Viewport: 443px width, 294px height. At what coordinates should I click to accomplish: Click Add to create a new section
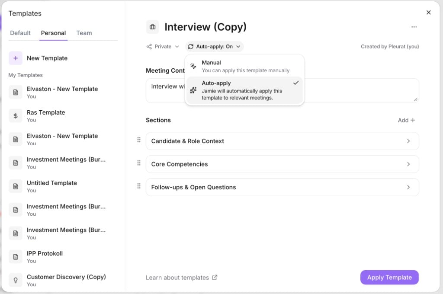(x=406, y=120)
